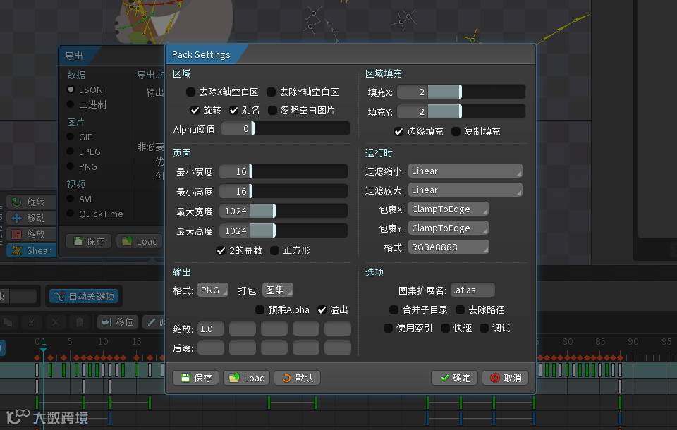Viewport: 677px width, 430px height.
Task: Click the save icon in the 导出 dialog
Action: (x=78, y=241)
